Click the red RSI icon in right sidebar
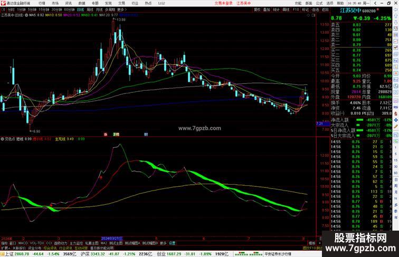 pos(396,107)
